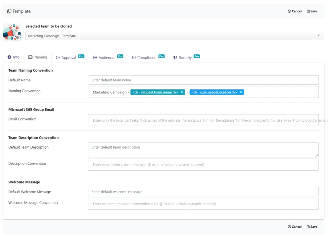Screen dimensions: 328x237
Task: Select the Naming tab
Action: click(x=38, y=57)
